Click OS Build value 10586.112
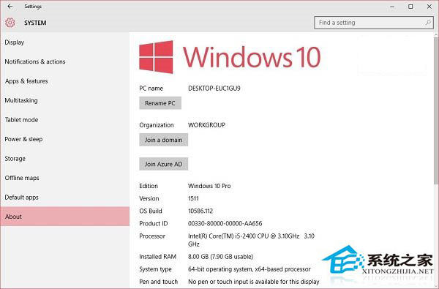 pyautogui.click(x=200, y=211)
